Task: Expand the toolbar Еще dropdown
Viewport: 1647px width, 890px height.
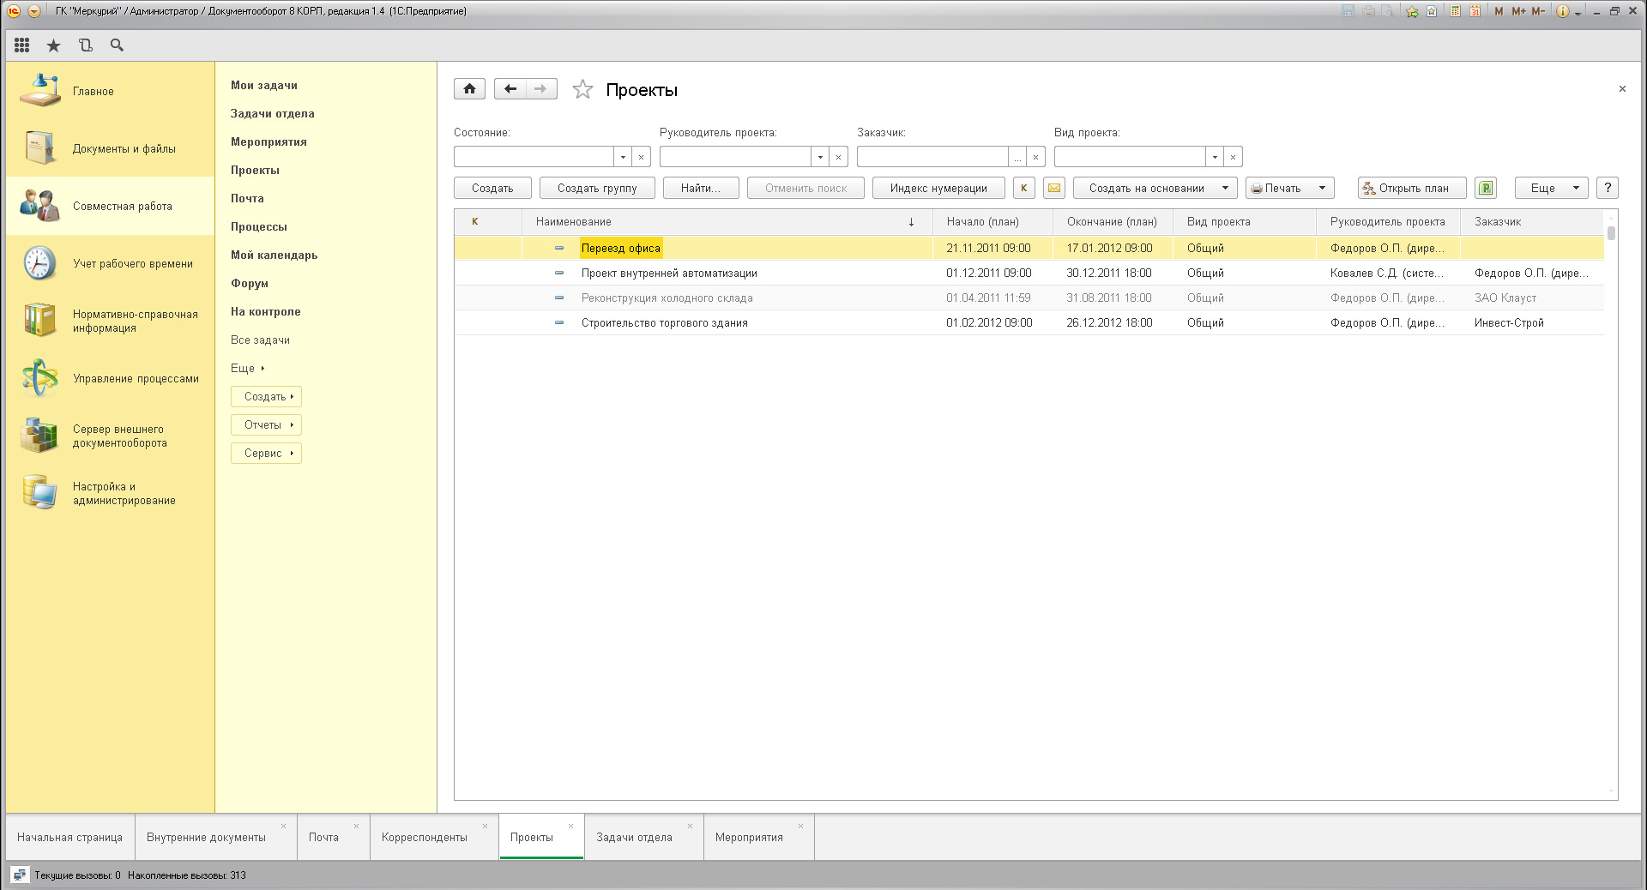Action: tap(1551, 188)
